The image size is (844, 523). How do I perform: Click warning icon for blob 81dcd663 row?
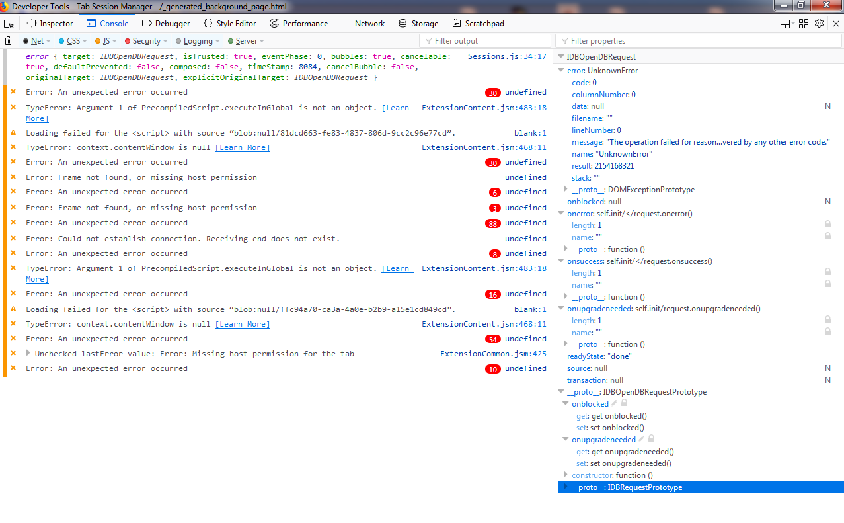click(13, 133)
